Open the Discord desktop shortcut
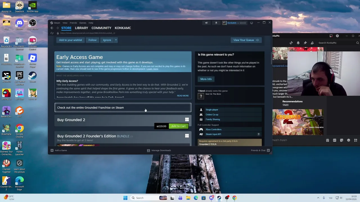Image resolution: width=360 pixels, height=202 pixels. pyautogui.click(x=19, y=24)
